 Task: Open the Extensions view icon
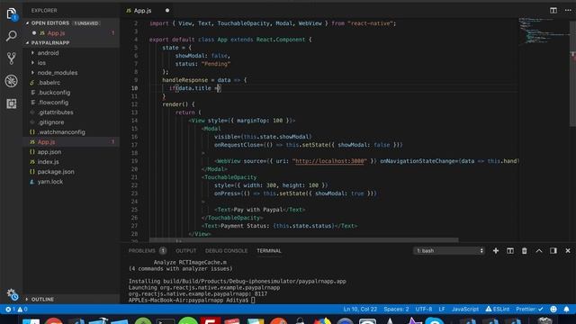pos(12,103)
